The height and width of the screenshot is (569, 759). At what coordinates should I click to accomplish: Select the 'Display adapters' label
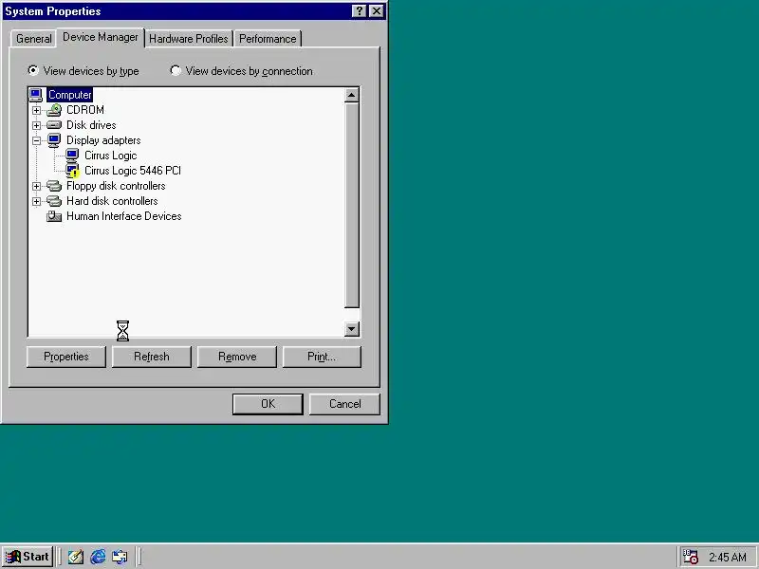pos(103,140)
